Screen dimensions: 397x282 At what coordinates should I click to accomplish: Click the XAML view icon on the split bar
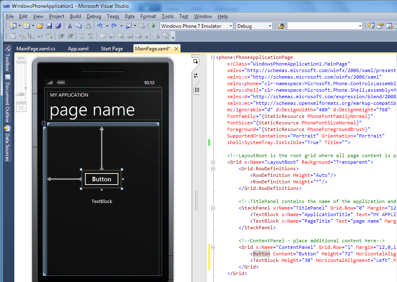(x=197, y=90)
